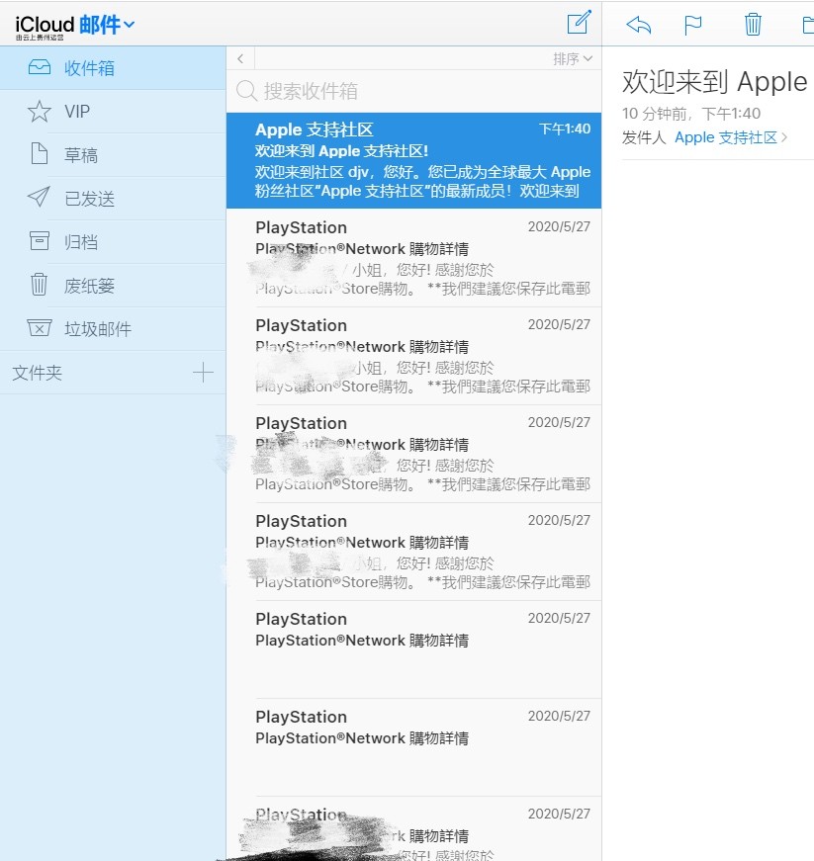Click the sidebar trash can icon
Screen dimensions: 814x861
[x=39, y=284]
